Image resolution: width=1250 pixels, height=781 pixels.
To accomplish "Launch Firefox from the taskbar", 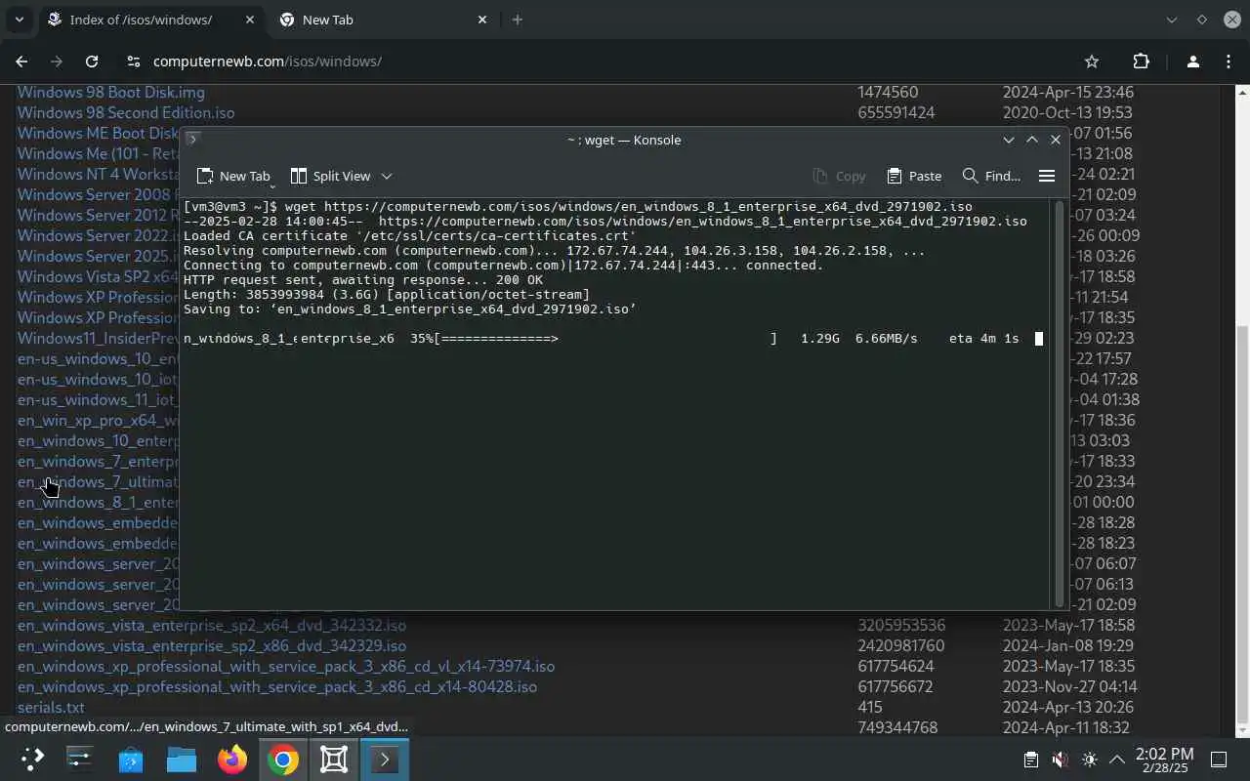I will pyautogui.click(x=231, y=759).
